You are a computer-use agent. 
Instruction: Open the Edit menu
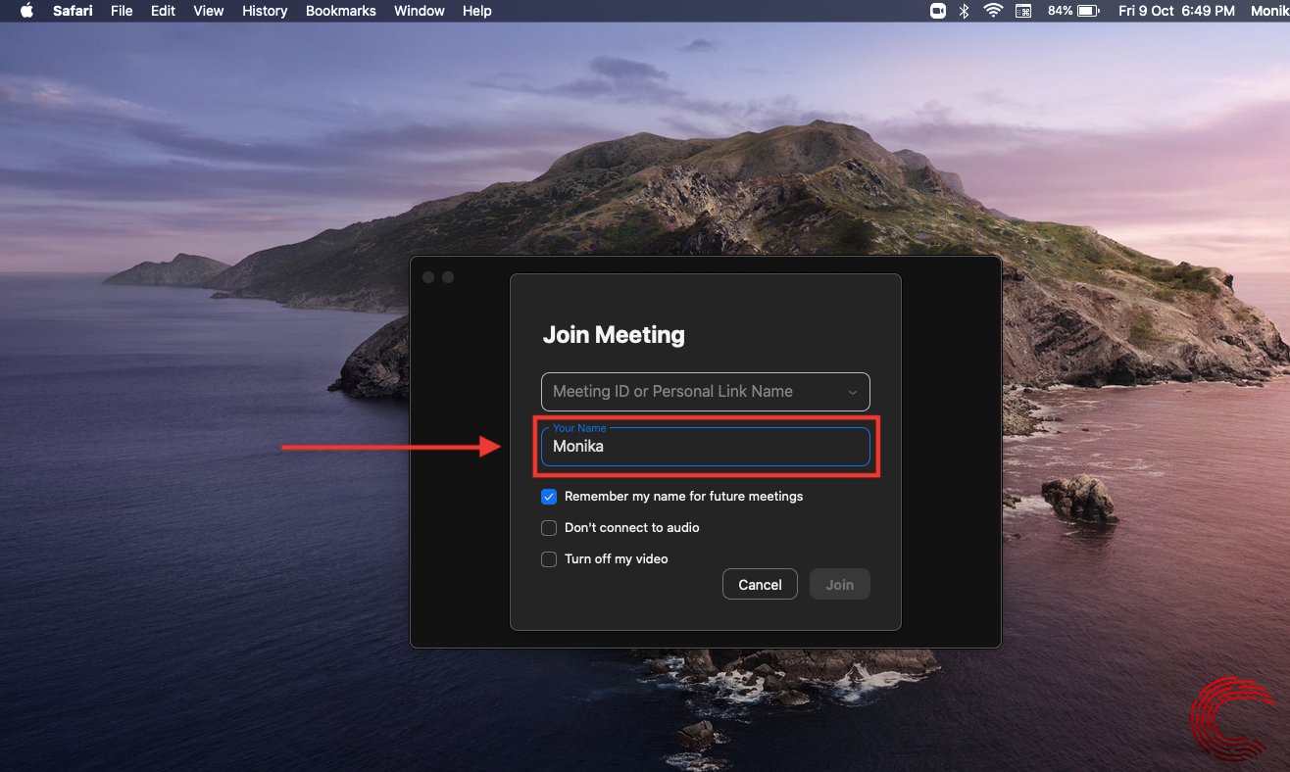163,11
